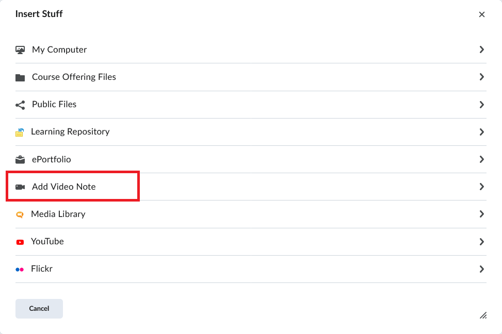The image size is (502, 334).
Task: Click the Media Library orange icon
Action: point(20,214)
